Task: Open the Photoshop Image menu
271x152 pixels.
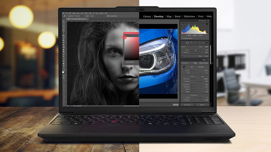Action: 74,13
